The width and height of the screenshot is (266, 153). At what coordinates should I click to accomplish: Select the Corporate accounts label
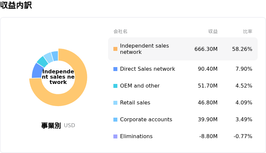[x=146, y=120]
